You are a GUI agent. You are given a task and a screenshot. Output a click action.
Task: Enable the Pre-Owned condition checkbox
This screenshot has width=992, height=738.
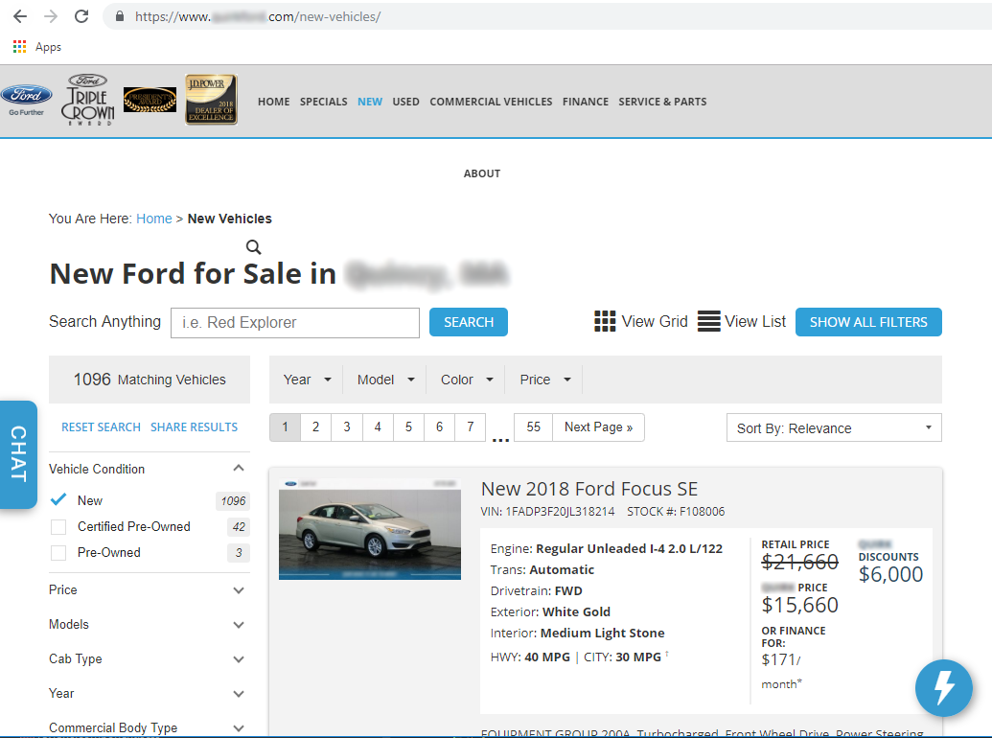(x=58, y=553)
